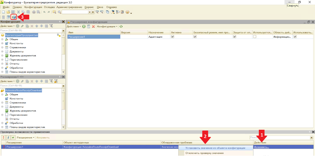The height and width of the screenshot is (156, 315).
Task: Click the About info icon in toolbar
Action: tap(127, 12)
